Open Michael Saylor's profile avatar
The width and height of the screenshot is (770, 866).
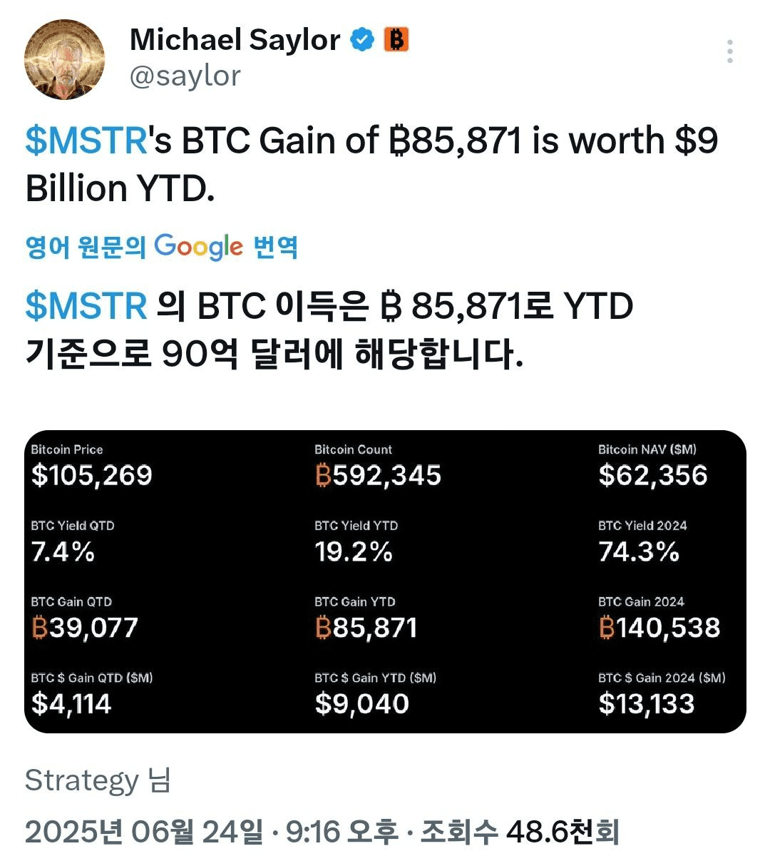tap(64, 59)
